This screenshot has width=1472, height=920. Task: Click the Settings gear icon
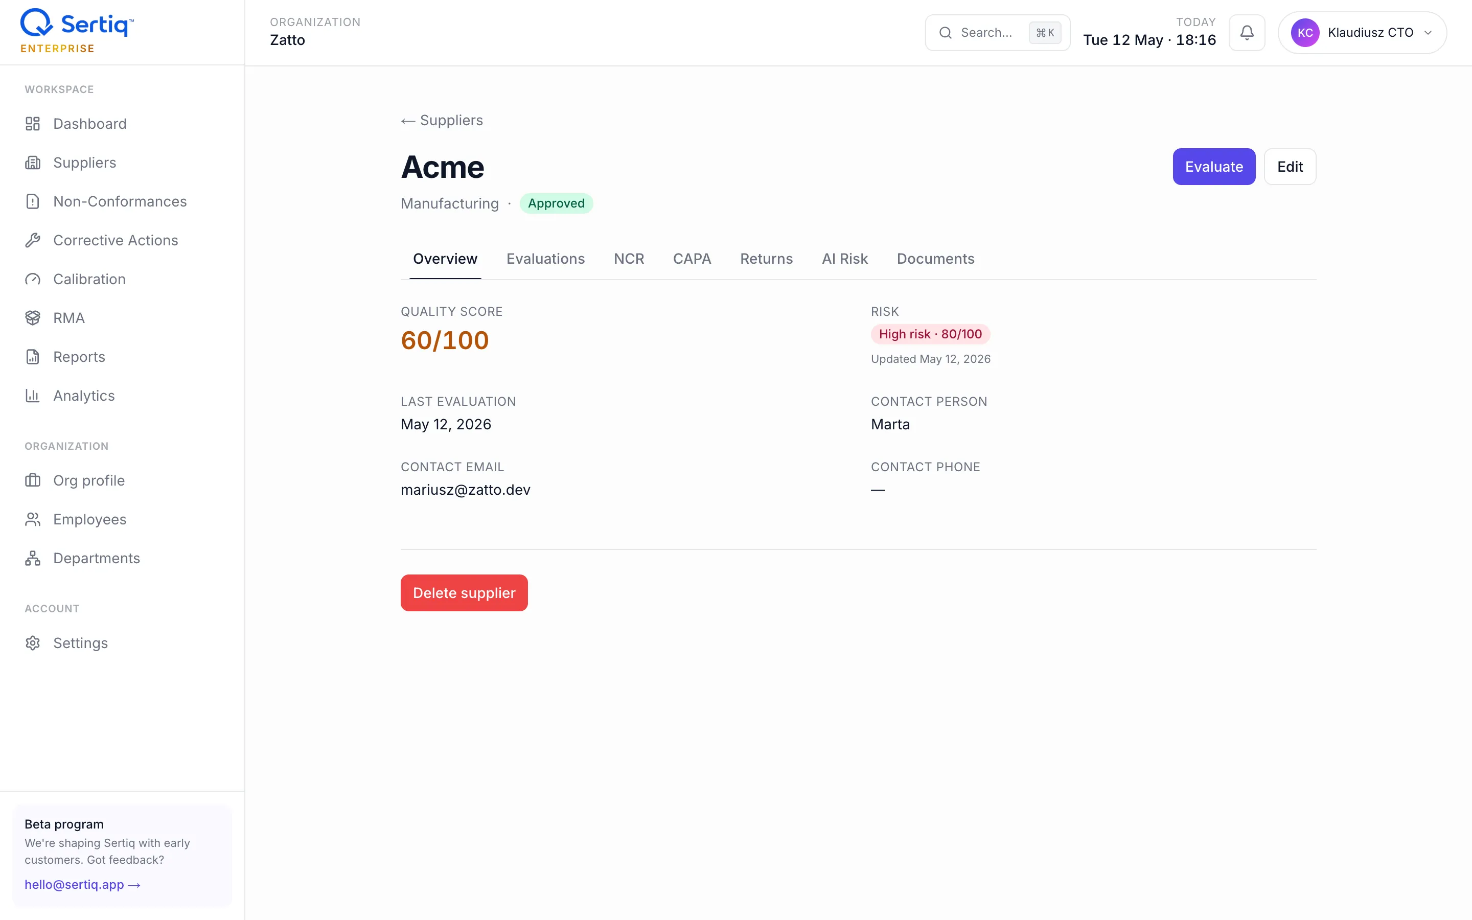point(33,643)
